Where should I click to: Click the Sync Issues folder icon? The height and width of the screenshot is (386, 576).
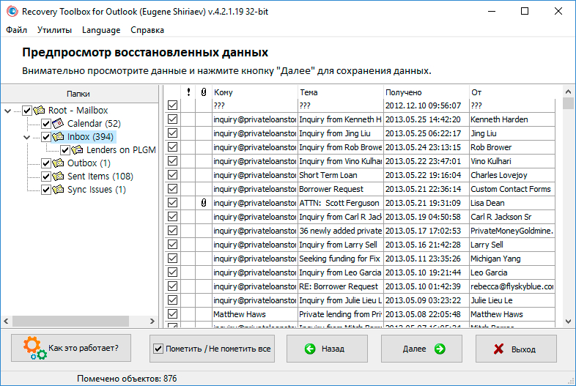pyautogui.click(x=58, y=190)
